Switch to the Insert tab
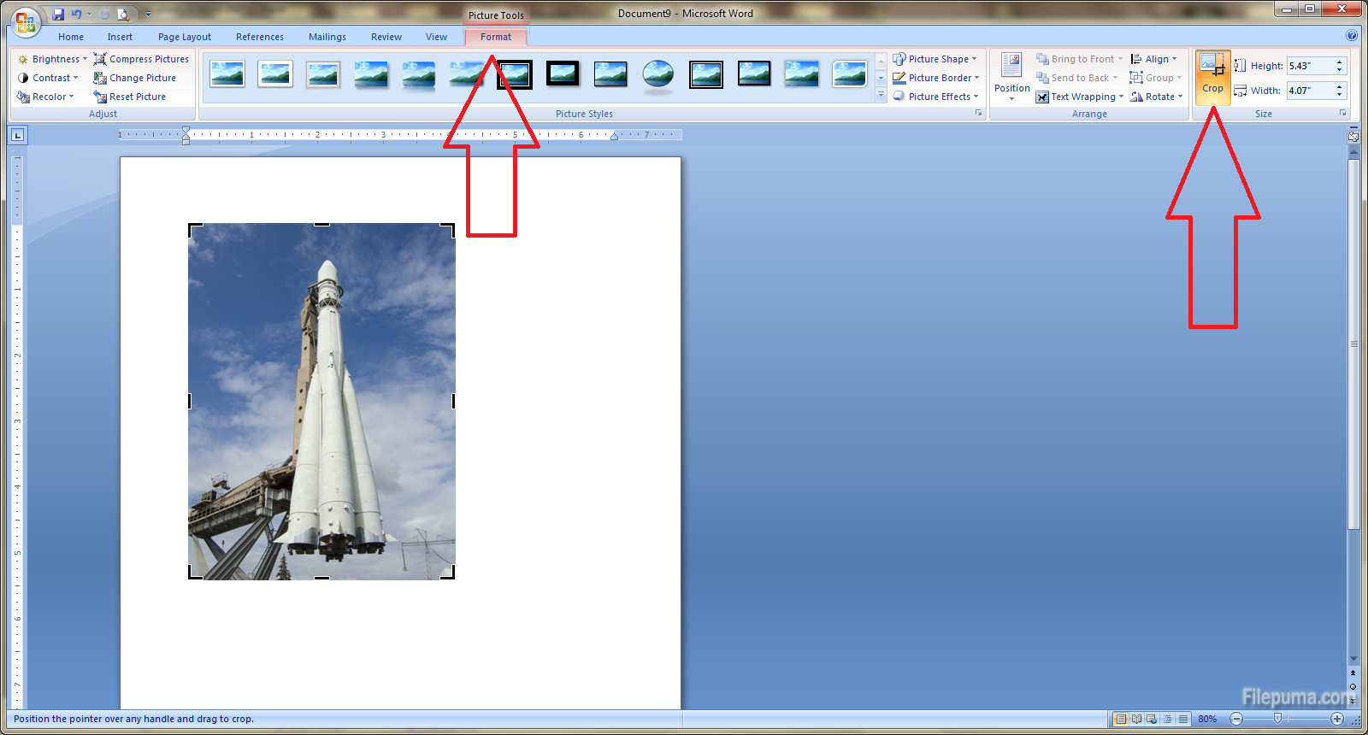This screenshot has width=1368, height=735. click(x=120, y=37)
